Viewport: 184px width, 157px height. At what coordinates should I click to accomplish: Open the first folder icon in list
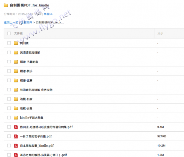click(x=16, y=43)
